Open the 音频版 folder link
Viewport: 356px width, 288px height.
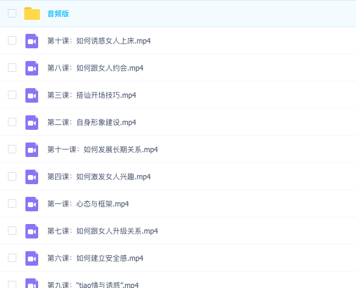58,13
